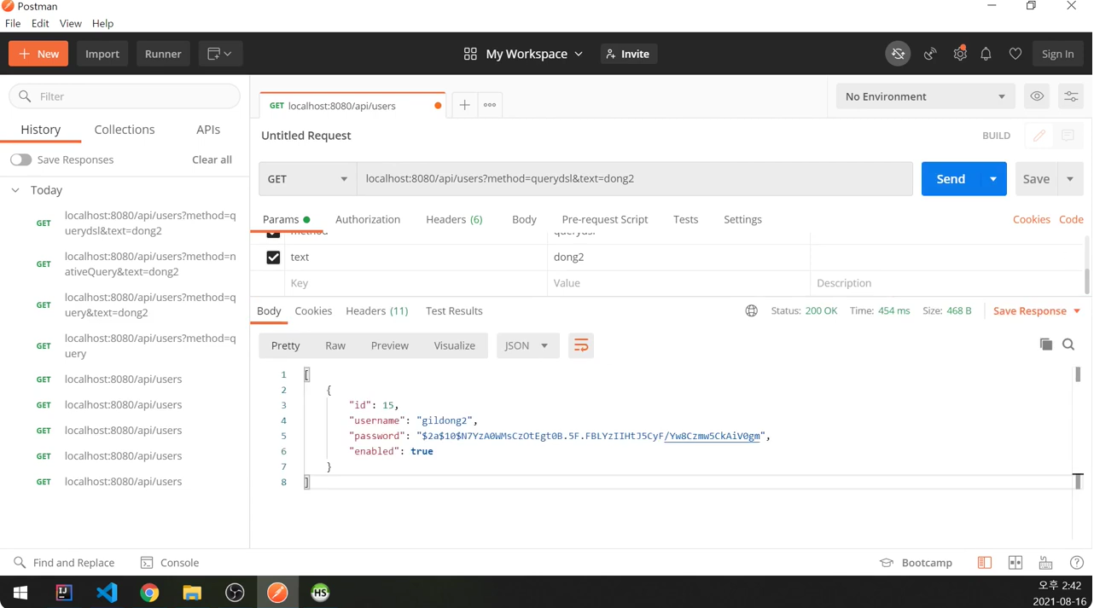1094x608 pixels.
Task: Open the Send button dropdown arrow
Action: click(x=993, y=179)
